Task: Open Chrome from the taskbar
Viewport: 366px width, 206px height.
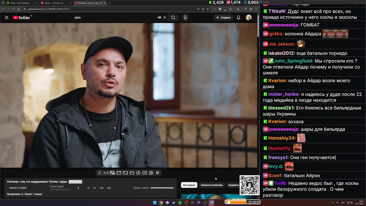Action: tap(161, 203)
